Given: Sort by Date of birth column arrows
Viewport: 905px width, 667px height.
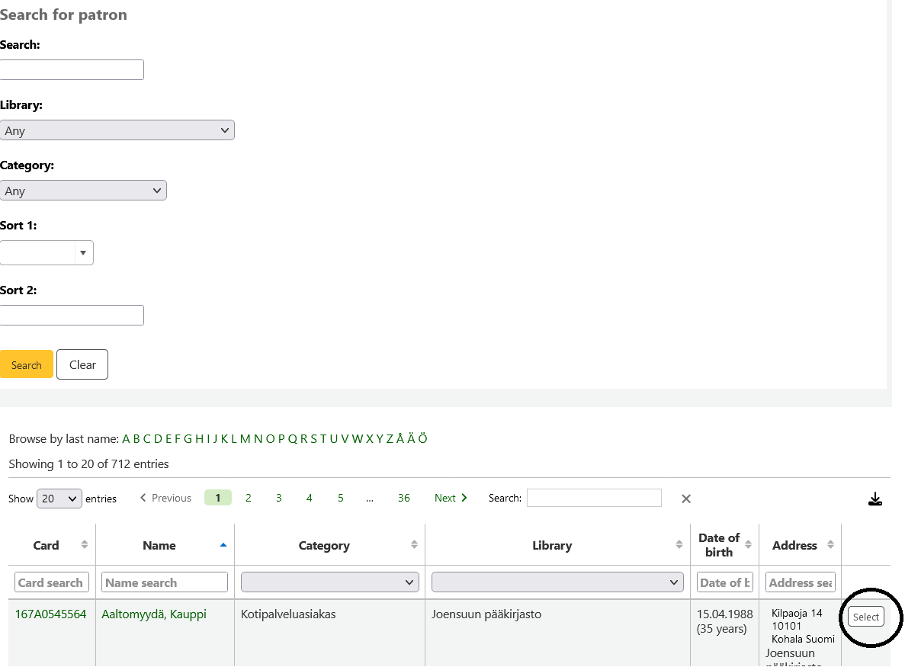Looking at the screenshot, I should [x=749, y=545].
